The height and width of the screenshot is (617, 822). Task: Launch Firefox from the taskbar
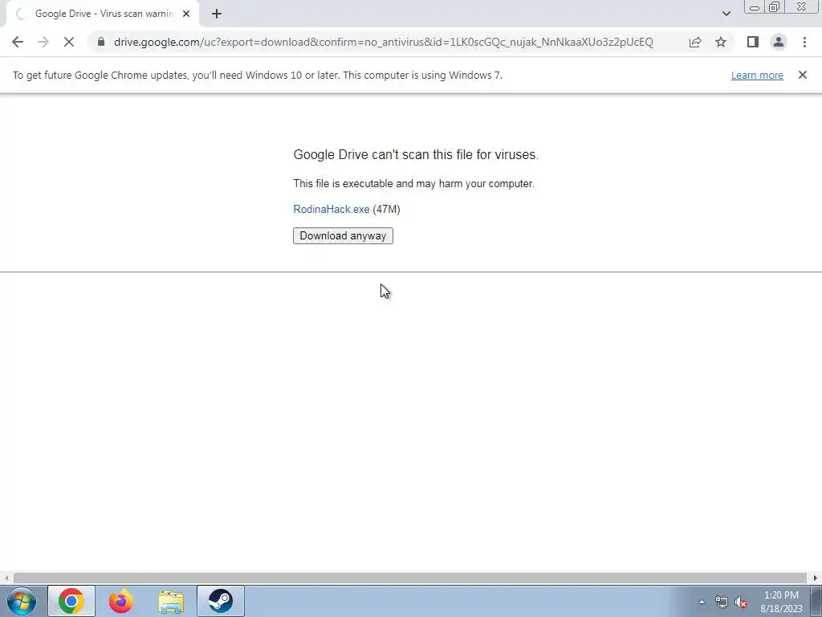pos(120,601)
